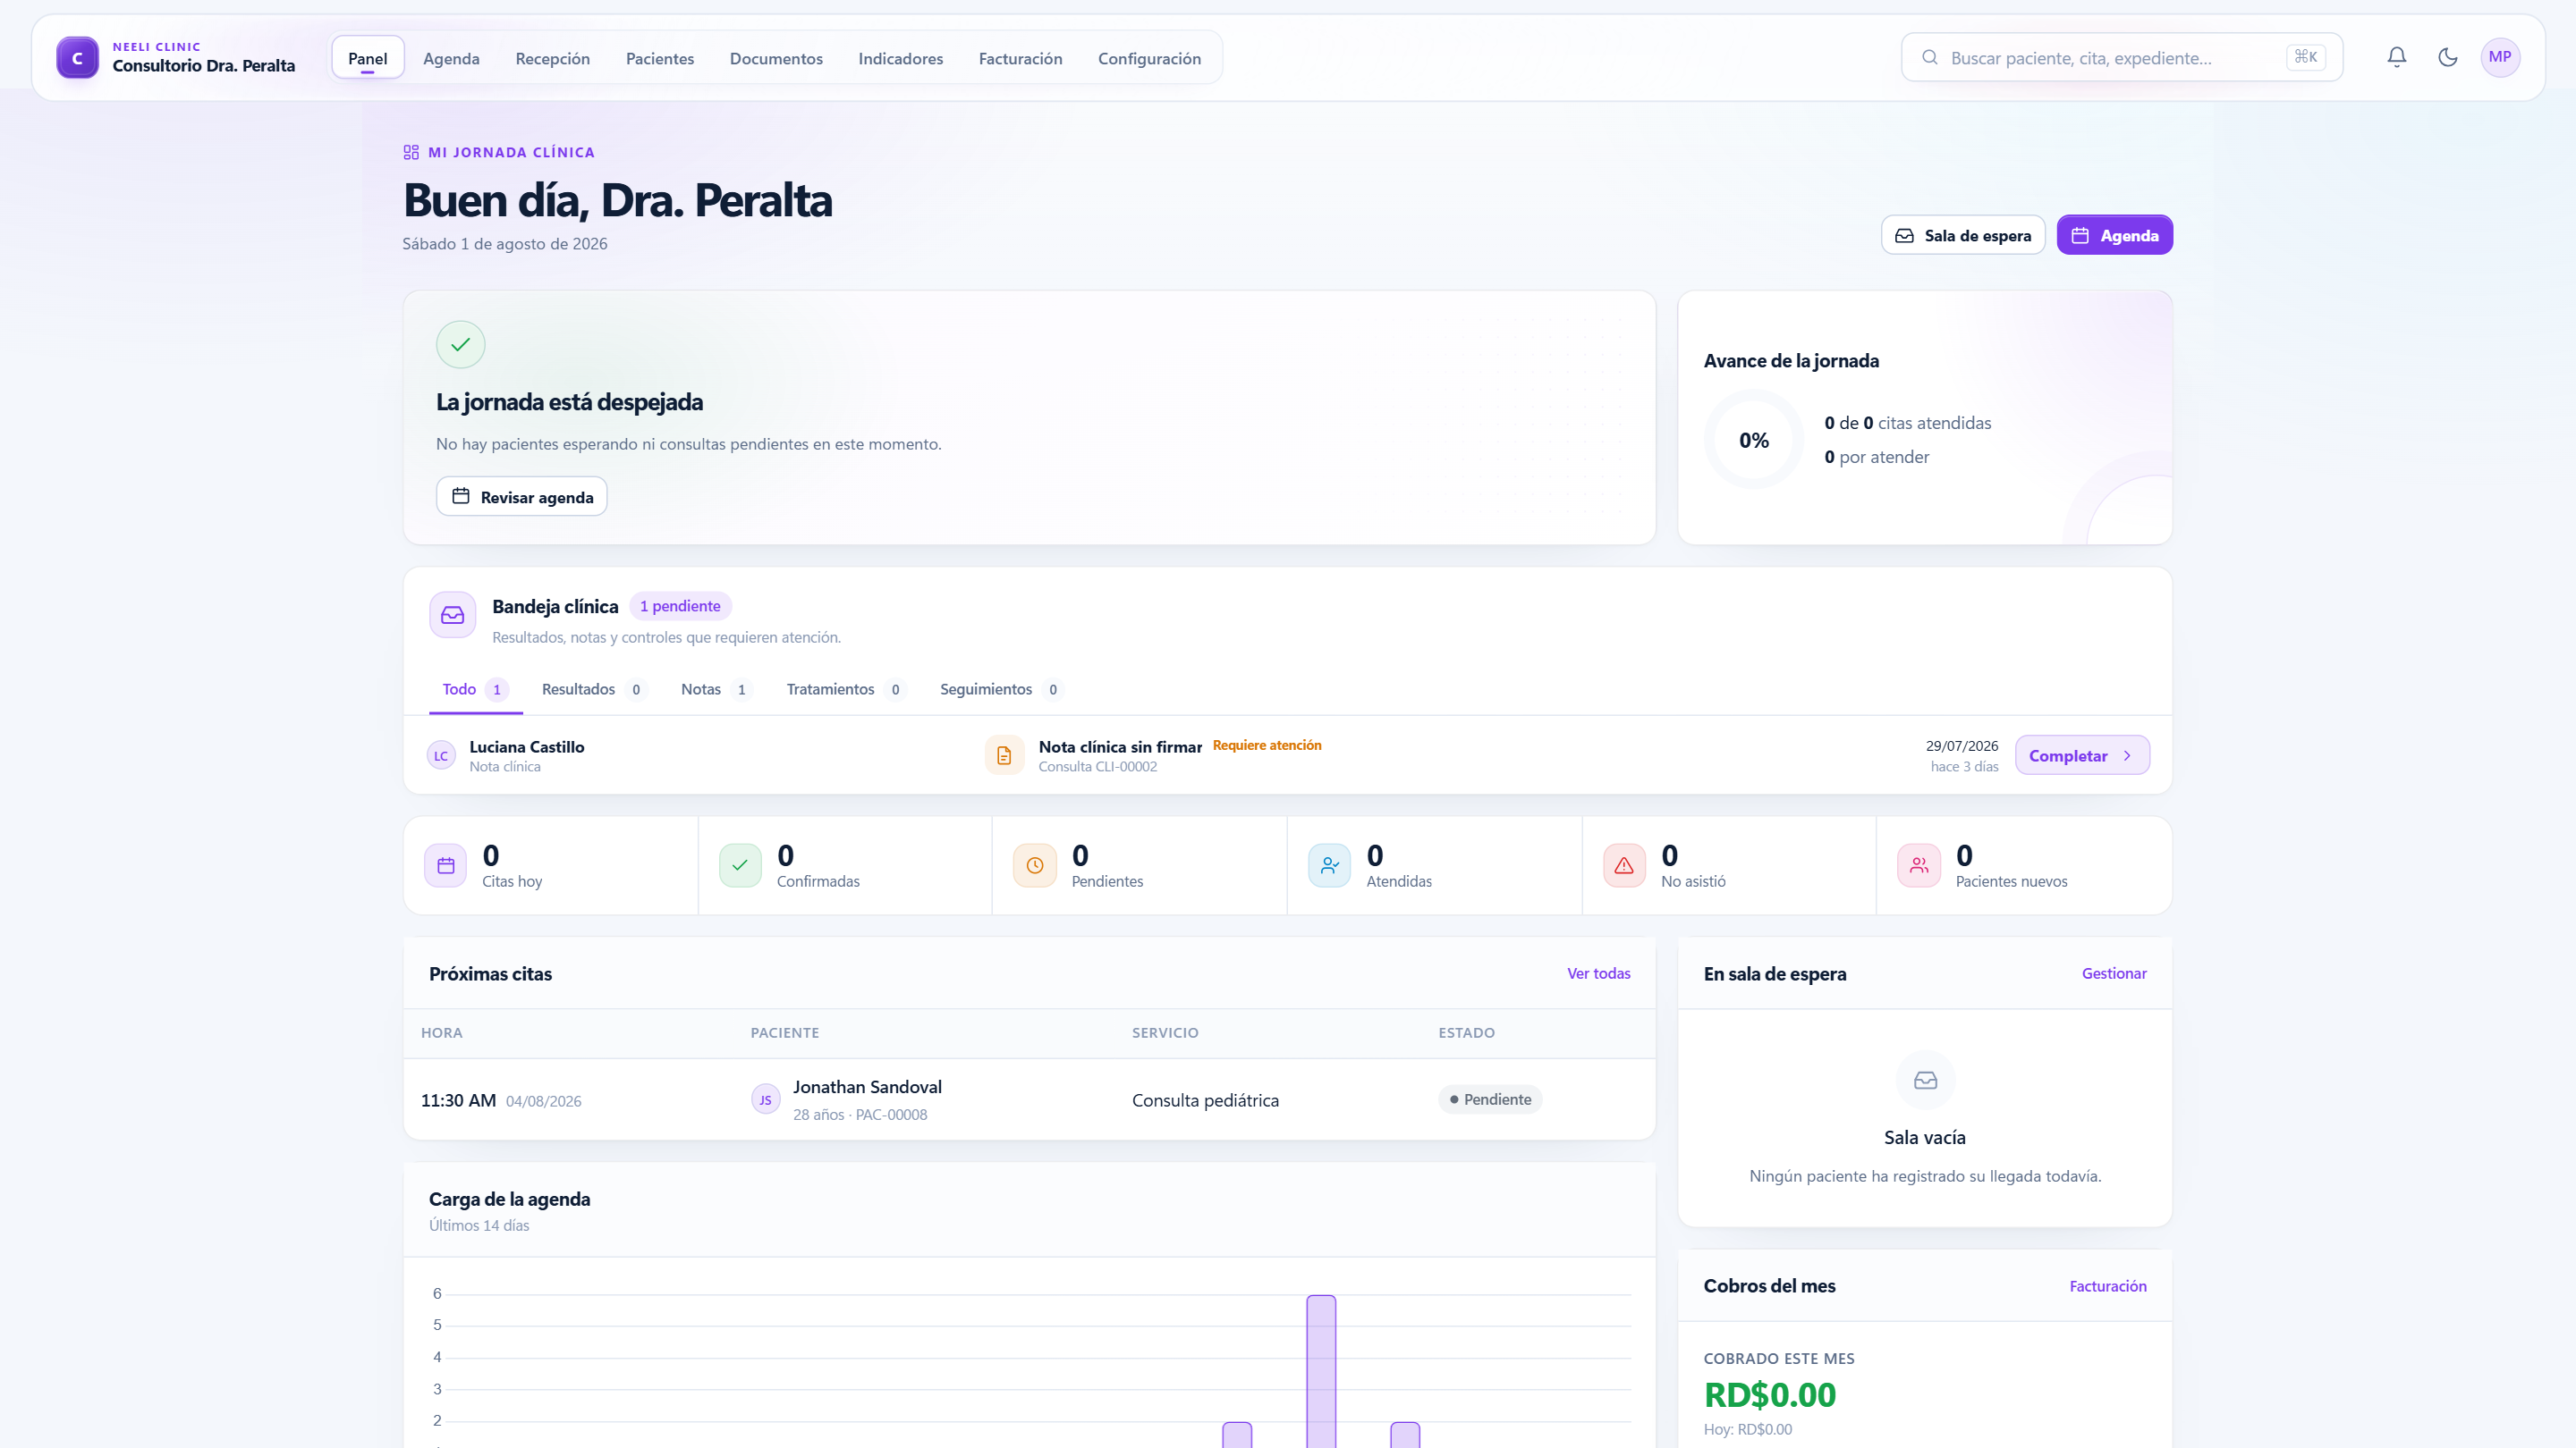Click the Confirmadas checkmark icon
The width and height of the screenshot is (2576, 1448).
click(740, 865)
